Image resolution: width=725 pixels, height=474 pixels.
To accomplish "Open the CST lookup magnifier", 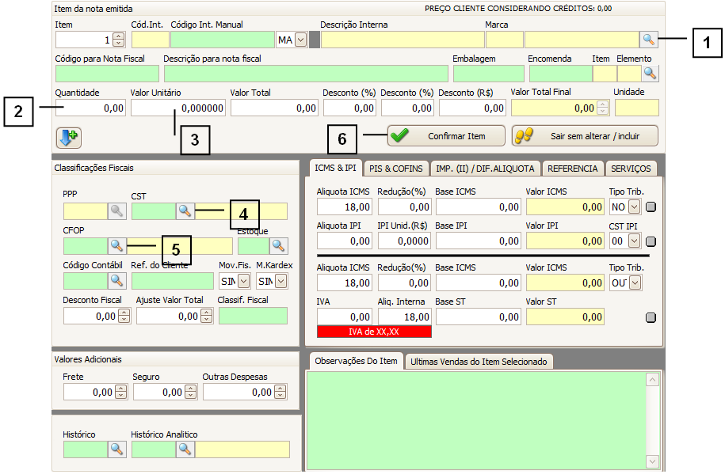I will coord(185,210).
